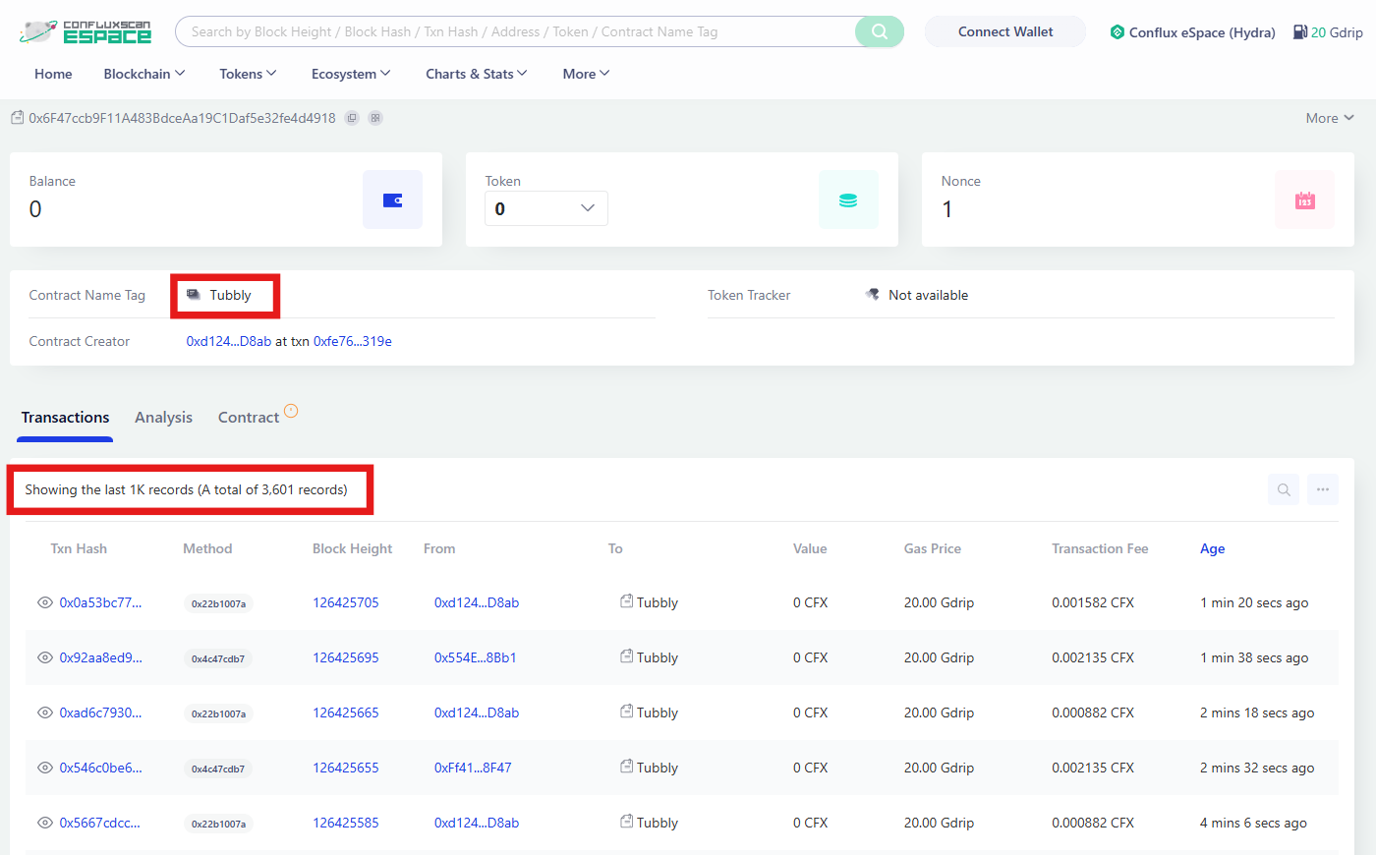Toggle the eye icon for txn 0x546c0be6
The height and width of the screenshot is (855, 1376).
[45, 768]
